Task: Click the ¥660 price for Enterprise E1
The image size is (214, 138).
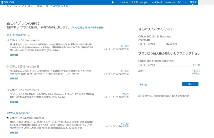Action: point(125,94)
